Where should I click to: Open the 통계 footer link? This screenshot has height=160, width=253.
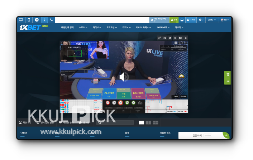pyautogui.click(x=127, y=133)
